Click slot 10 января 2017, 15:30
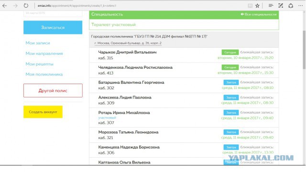The width and height of the screenshot is (306, 172). pos(245,73)
